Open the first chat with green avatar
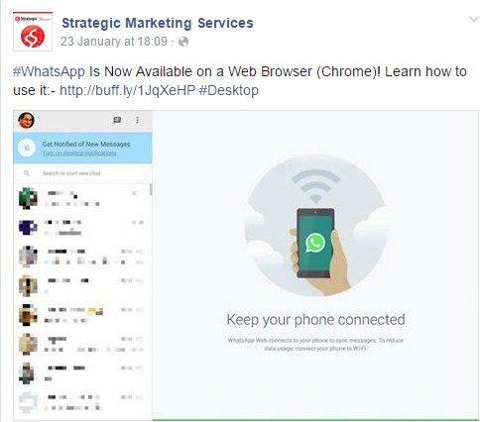 coord(81,198)
